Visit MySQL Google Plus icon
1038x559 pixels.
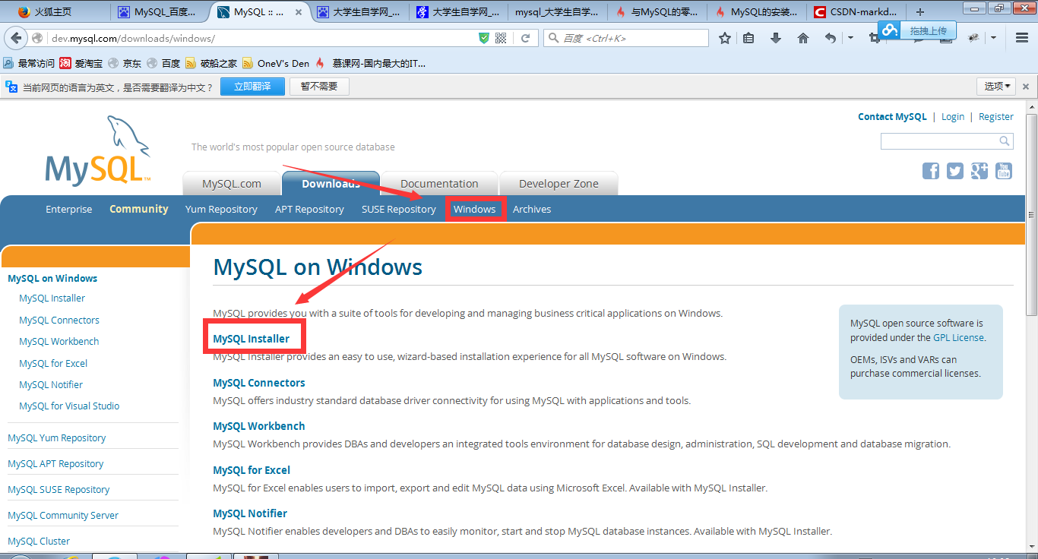tap(979, 171)
